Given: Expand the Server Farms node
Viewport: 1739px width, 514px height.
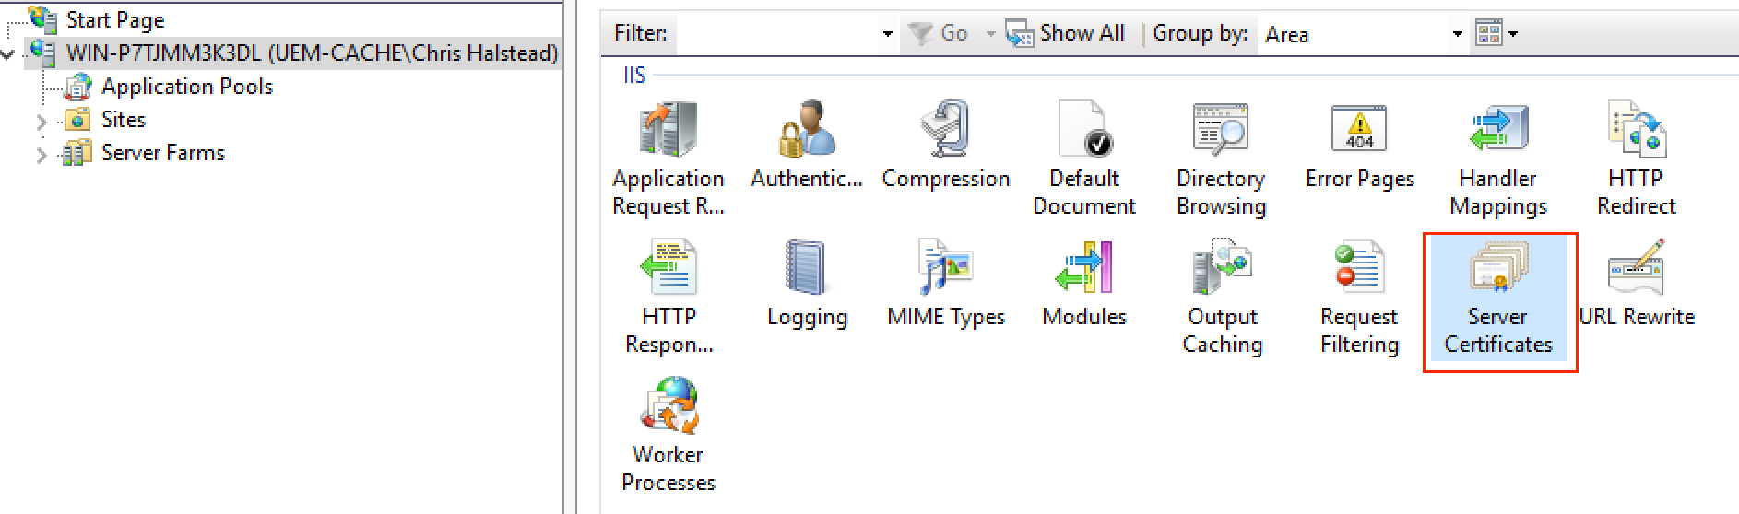Looking at the screenshot, I should point(41,155).
